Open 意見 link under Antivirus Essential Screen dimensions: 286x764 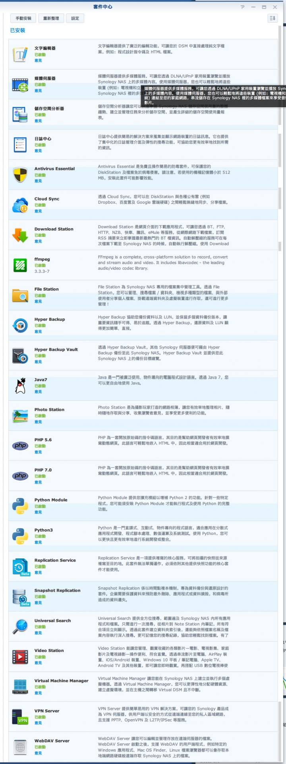tap(38, 181)
